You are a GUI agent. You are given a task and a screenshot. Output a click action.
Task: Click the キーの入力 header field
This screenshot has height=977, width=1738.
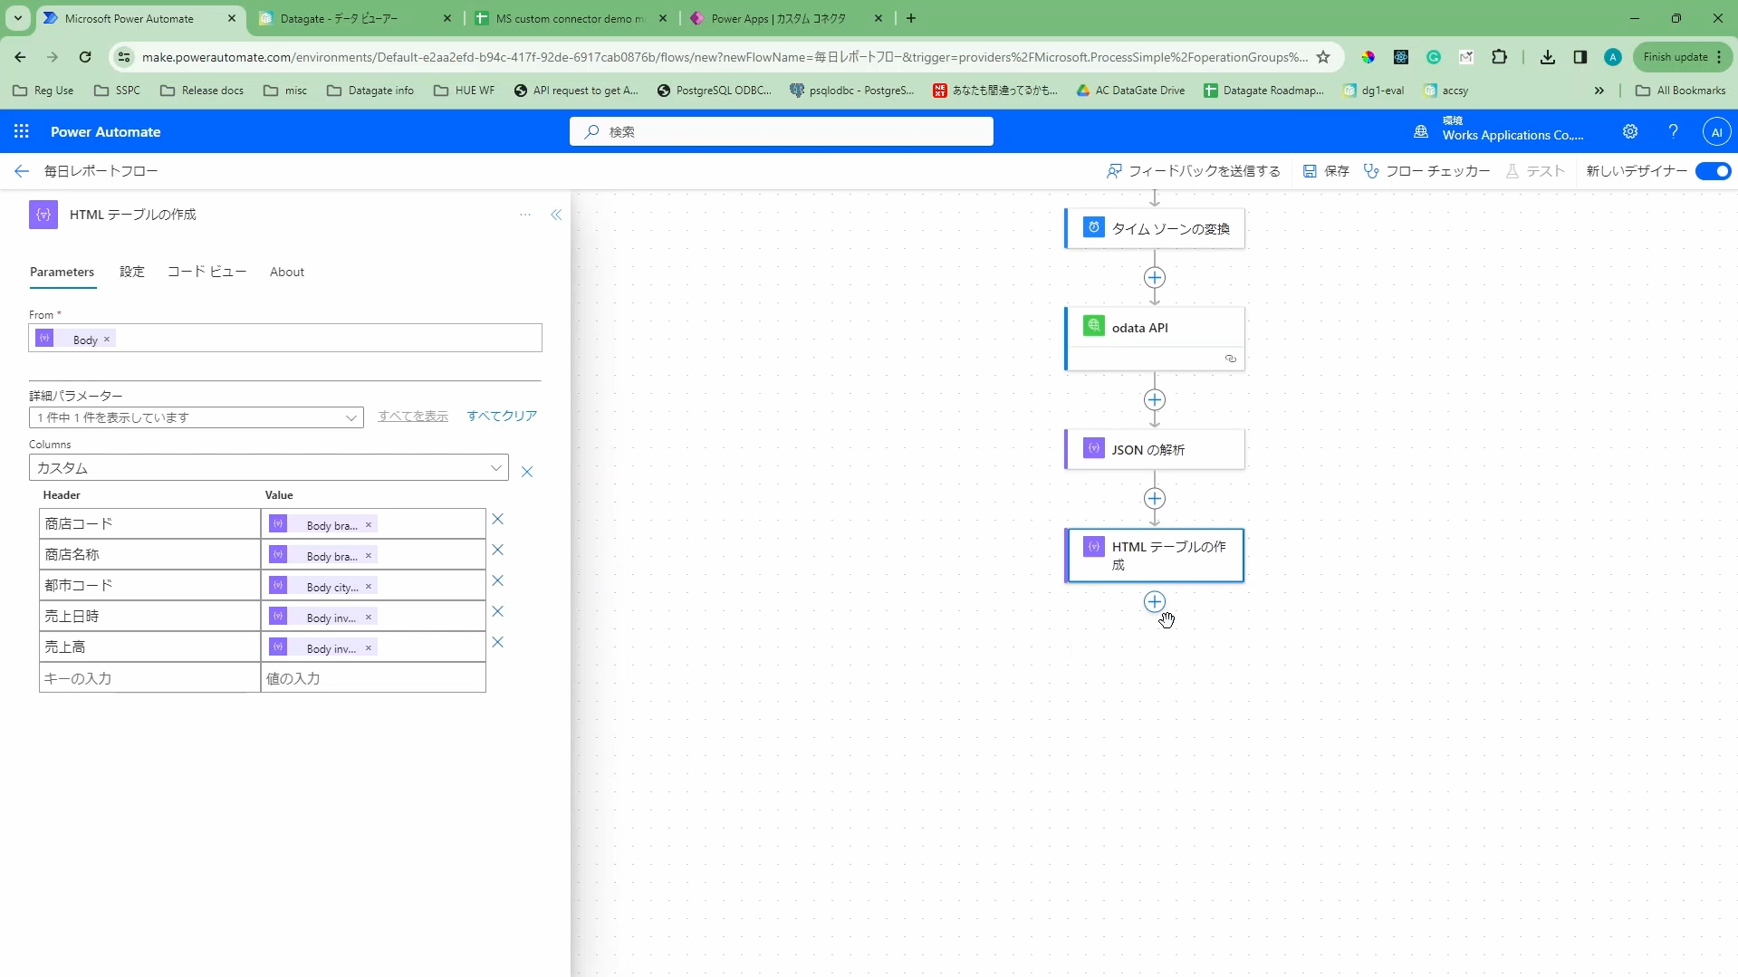150,678
